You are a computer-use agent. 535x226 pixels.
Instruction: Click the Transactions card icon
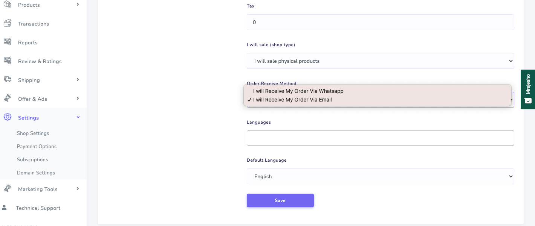click(x=7, y=23)
